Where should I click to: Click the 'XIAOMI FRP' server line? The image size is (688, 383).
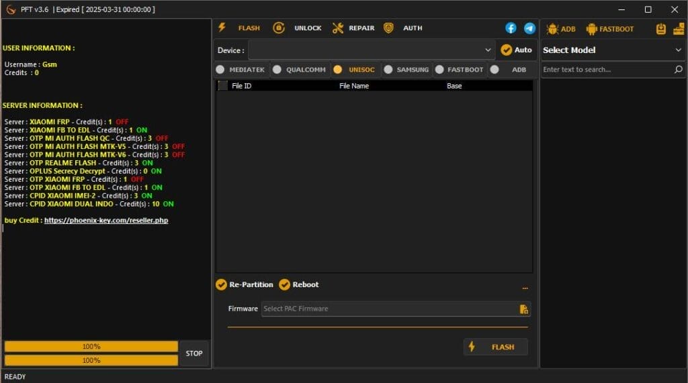click(x=67, y=122)
